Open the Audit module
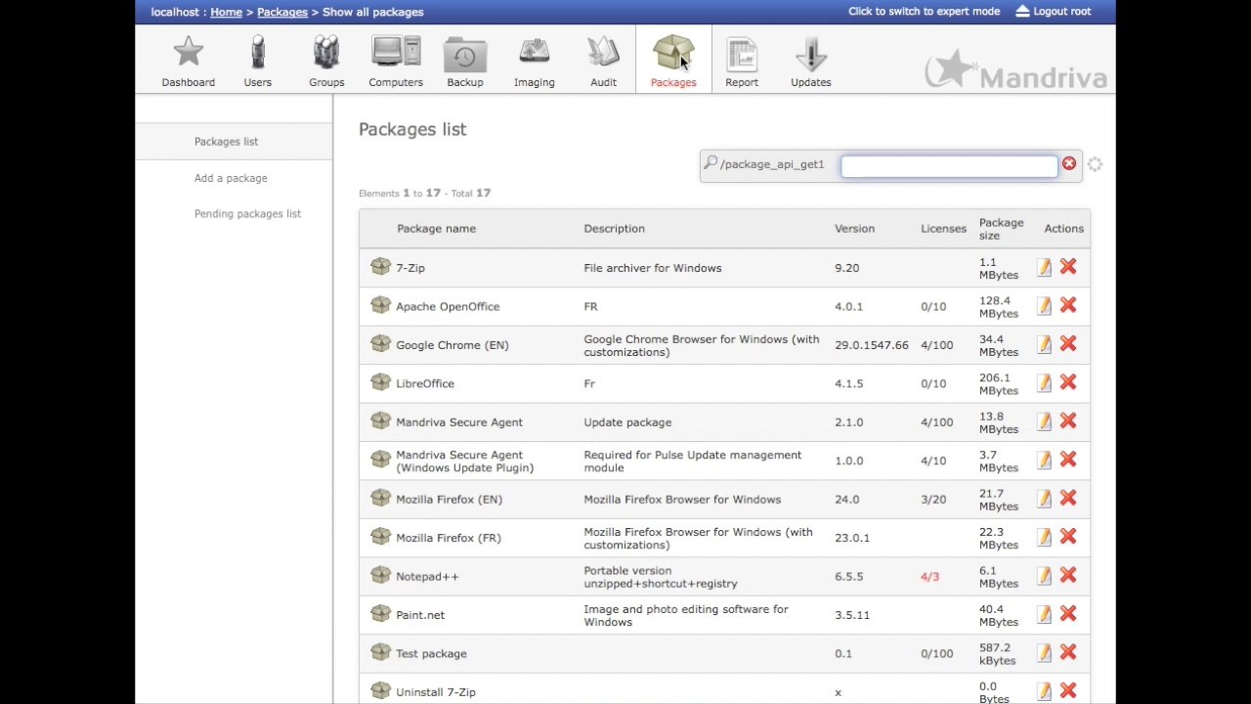This screenshot has width=1251, height=704. pyautogui.click(x=603, y=61)
